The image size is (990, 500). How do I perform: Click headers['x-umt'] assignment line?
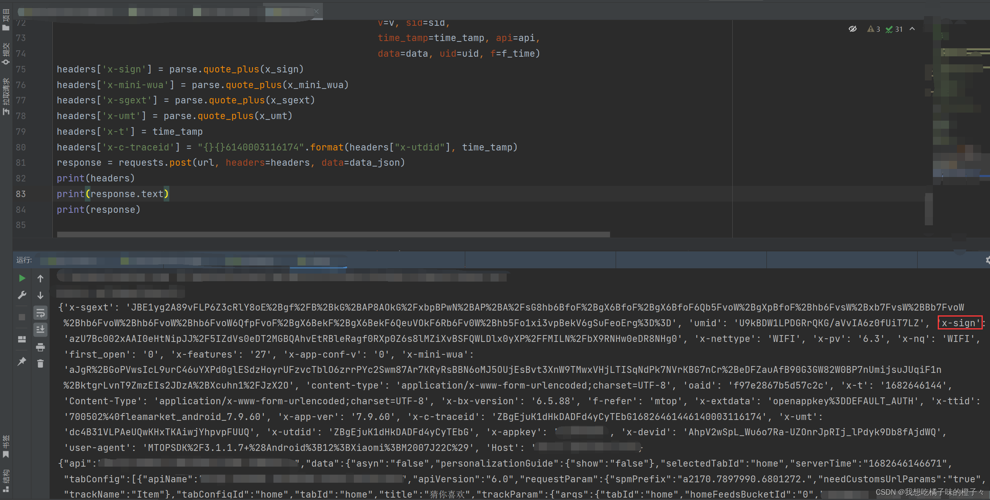[175, 116]
